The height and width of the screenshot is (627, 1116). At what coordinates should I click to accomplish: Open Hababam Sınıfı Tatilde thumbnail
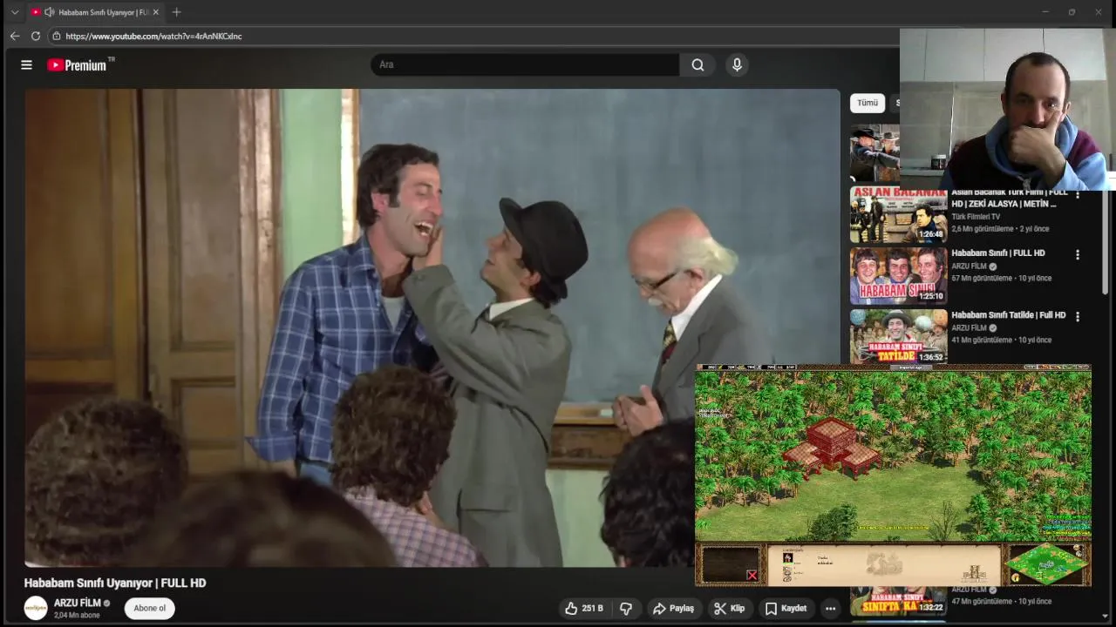(898, 337)
